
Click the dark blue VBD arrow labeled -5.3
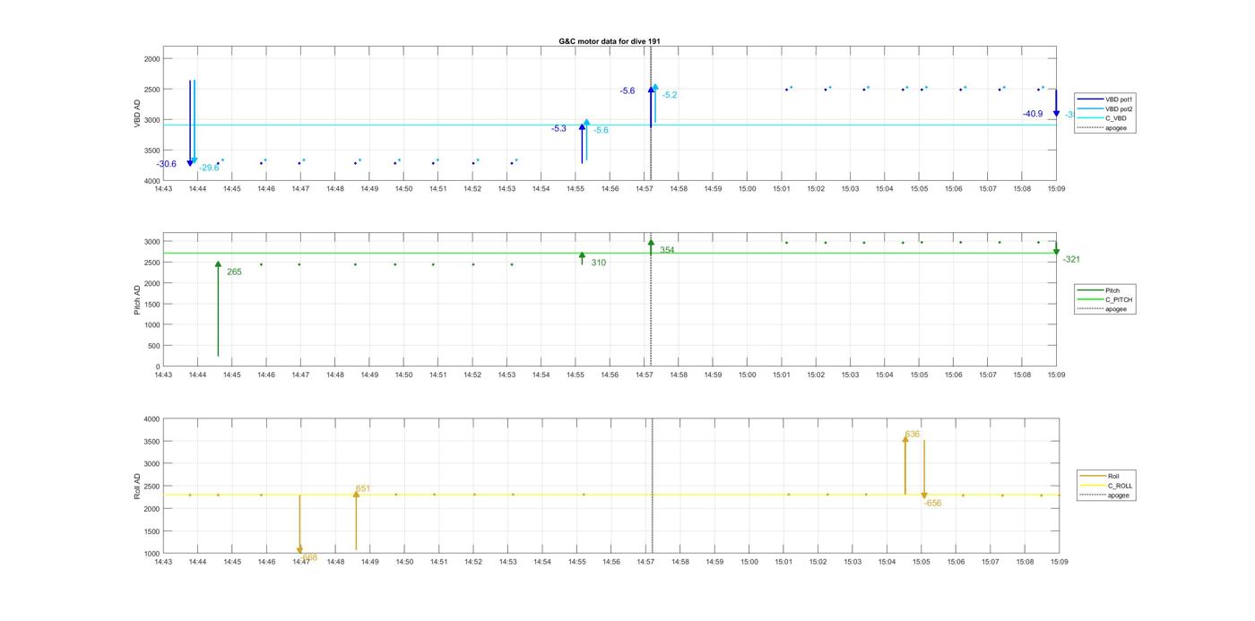tap(582, 143)
